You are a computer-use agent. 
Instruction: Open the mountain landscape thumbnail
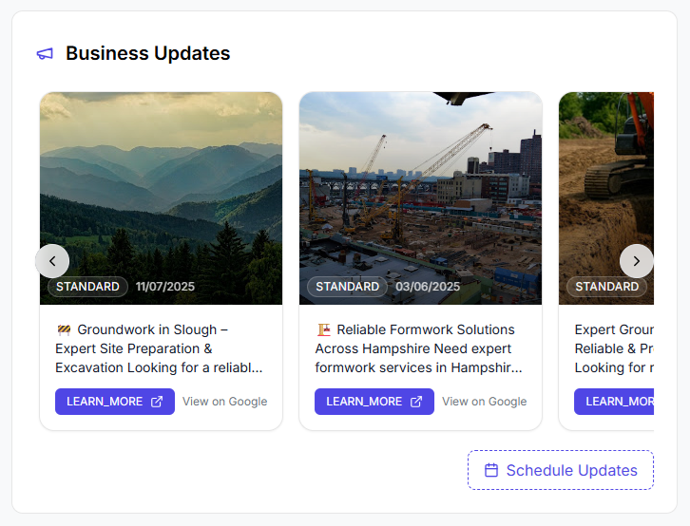[x=161, y=198]
